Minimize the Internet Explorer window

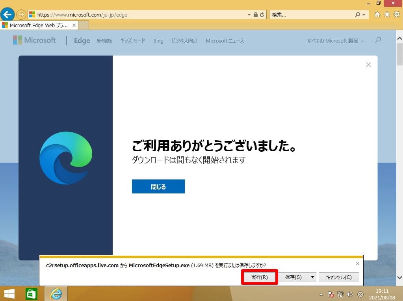pos(368,3)
